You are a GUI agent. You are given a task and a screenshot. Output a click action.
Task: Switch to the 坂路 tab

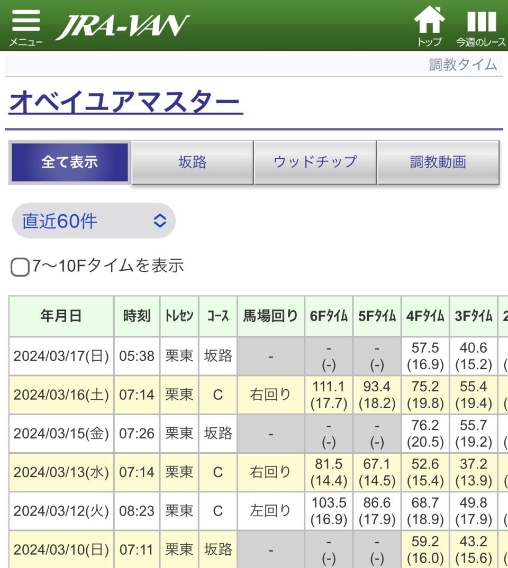tap(193, 162)
